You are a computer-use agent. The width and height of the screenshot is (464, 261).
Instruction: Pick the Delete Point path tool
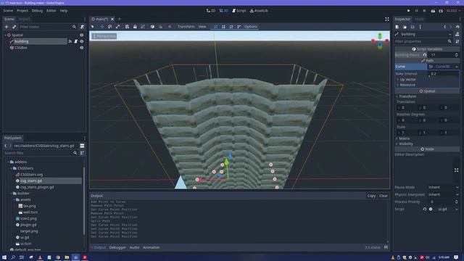point(239,27)
